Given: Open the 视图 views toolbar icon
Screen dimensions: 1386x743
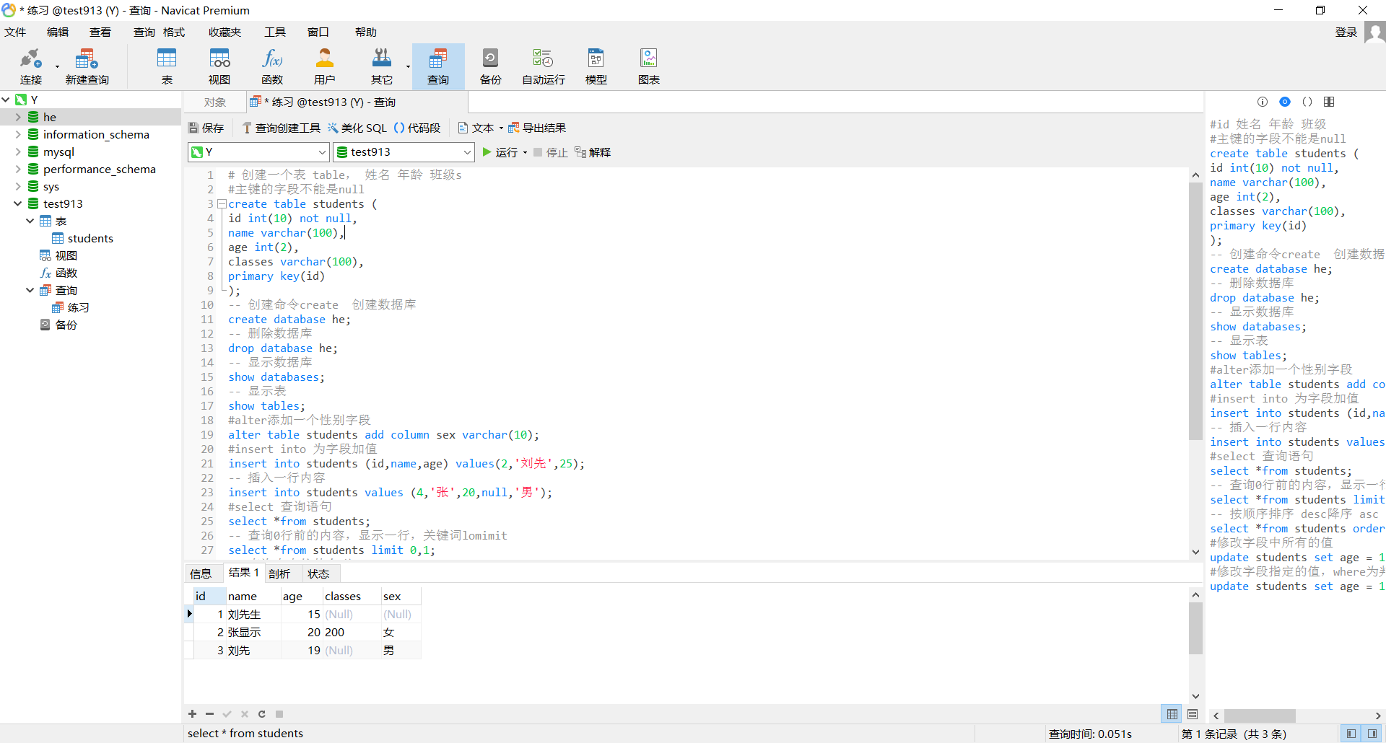Looking at the screenshot, I should [x=219, y=66].
